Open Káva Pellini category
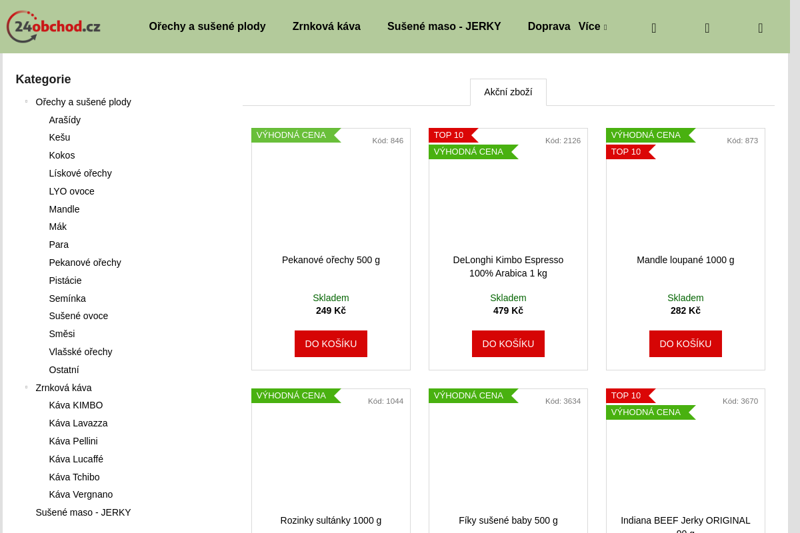Screen dimensions: 800x533 (73, 441)
